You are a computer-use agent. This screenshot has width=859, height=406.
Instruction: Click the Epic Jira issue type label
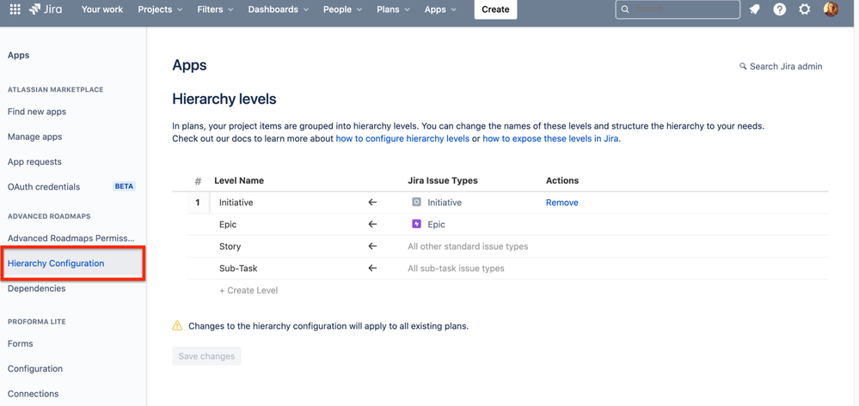click(437, 224)
